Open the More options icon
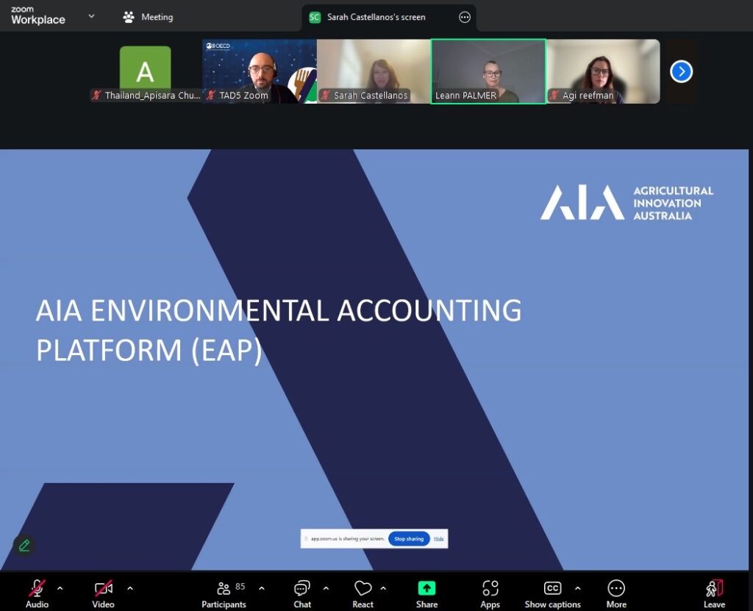 616,589
